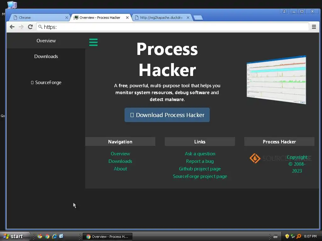The width and height of the screenshot is (322, 241).
Task: Click the 8:07 PM system clock
Action: [x=310, y=236]
